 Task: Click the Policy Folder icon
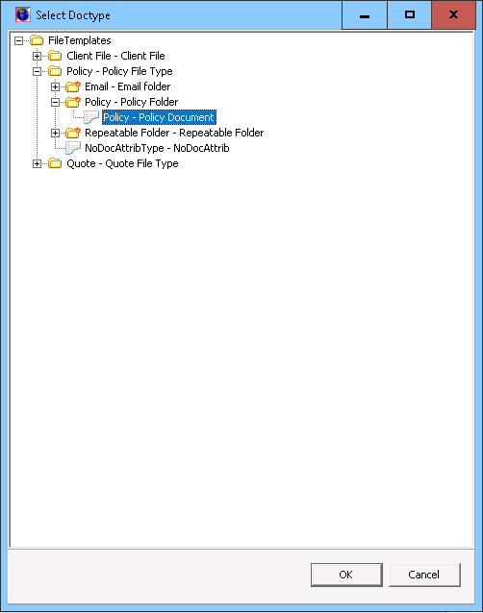click(x=73, y=102)
